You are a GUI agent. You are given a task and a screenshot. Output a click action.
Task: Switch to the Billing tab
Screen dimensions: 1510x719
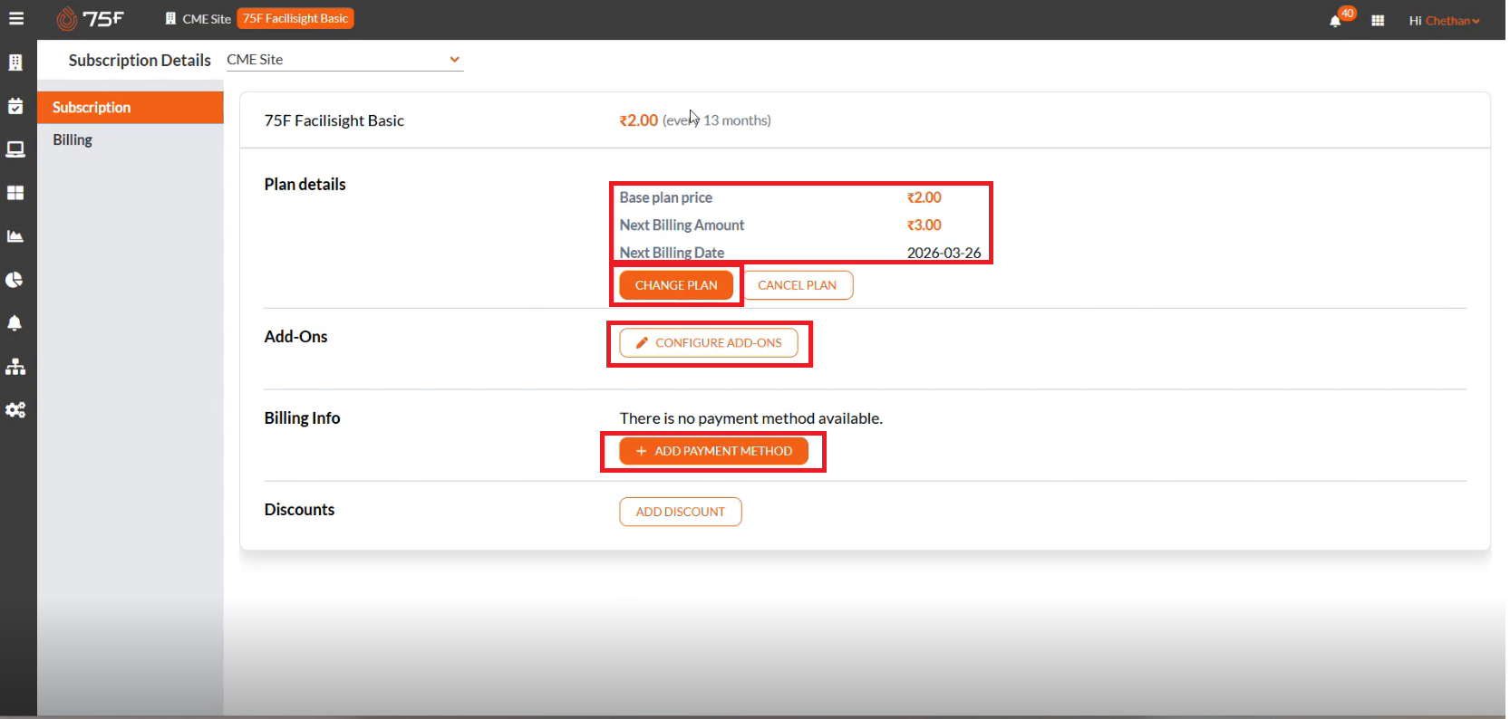[x=73, y=139]
